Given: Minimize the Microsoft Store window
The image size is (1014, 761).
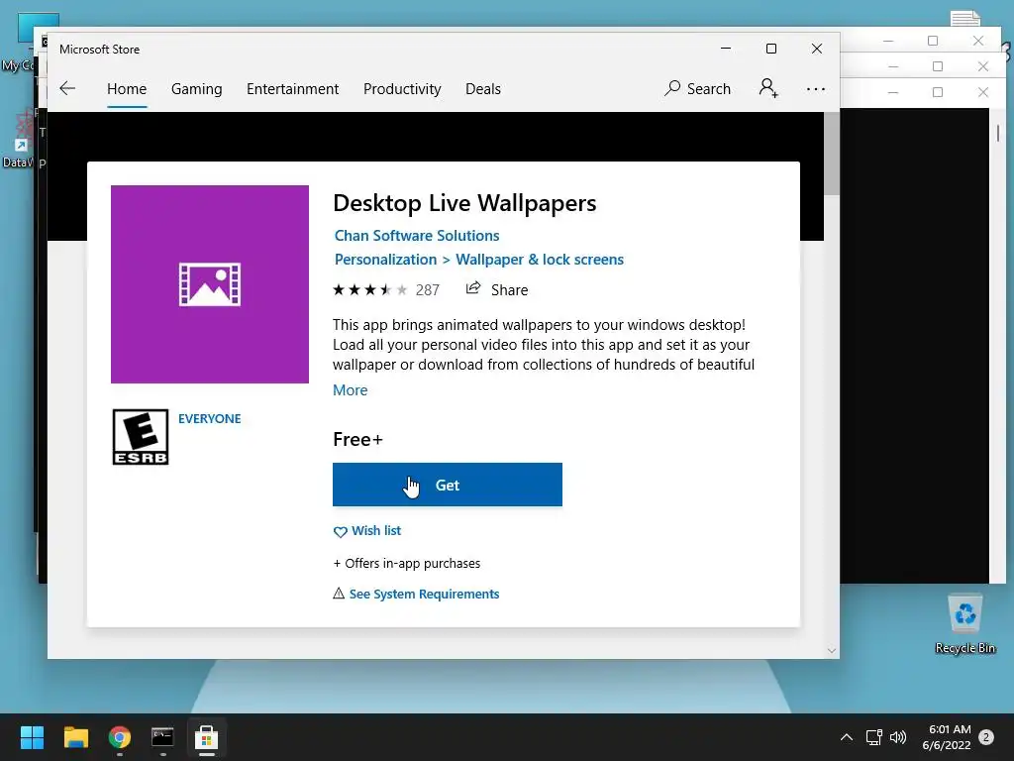Looking at the screenshot, I should [726, 49].
